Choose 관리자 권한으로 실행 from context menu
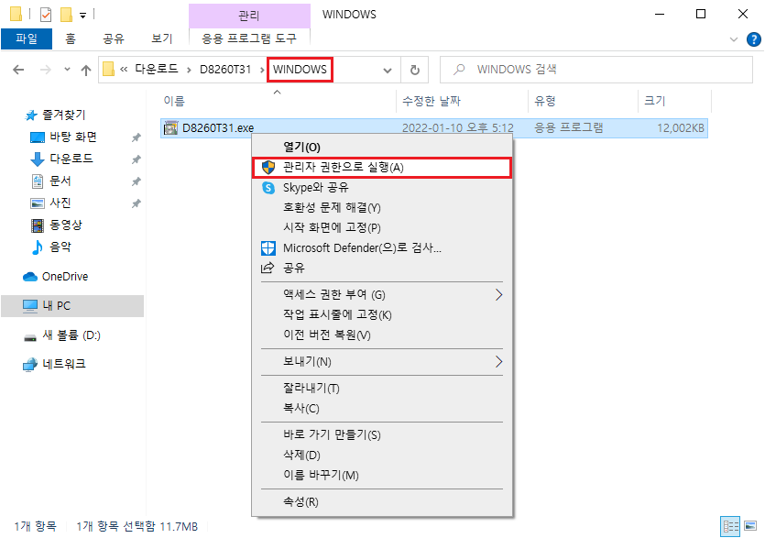765x538 pixels. (x=344, y=167)
